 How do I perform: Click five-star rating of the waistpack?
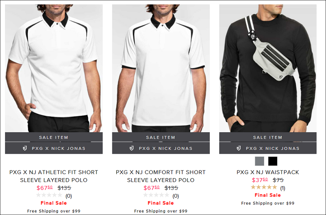point(264,187)
